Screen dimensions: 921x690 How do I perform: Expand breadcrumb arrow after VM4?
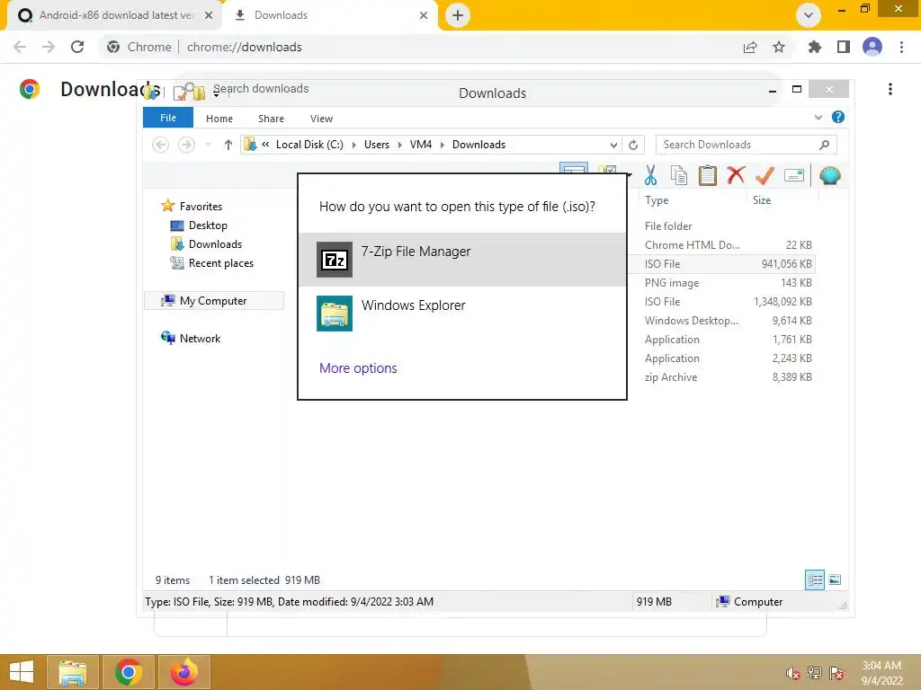[x=443, y=145]
